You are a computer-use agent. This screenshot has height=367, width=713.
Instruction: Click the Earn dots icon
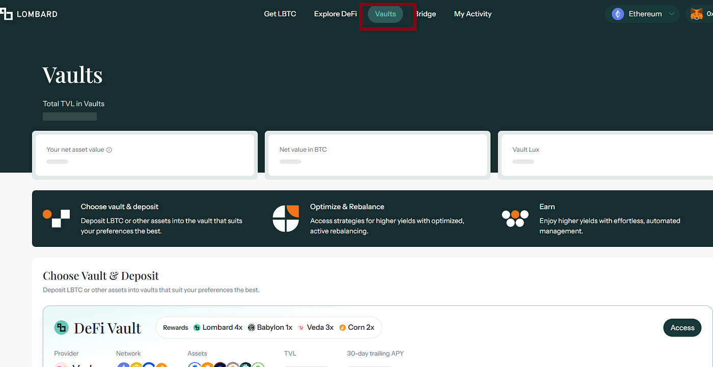point(515,218)
